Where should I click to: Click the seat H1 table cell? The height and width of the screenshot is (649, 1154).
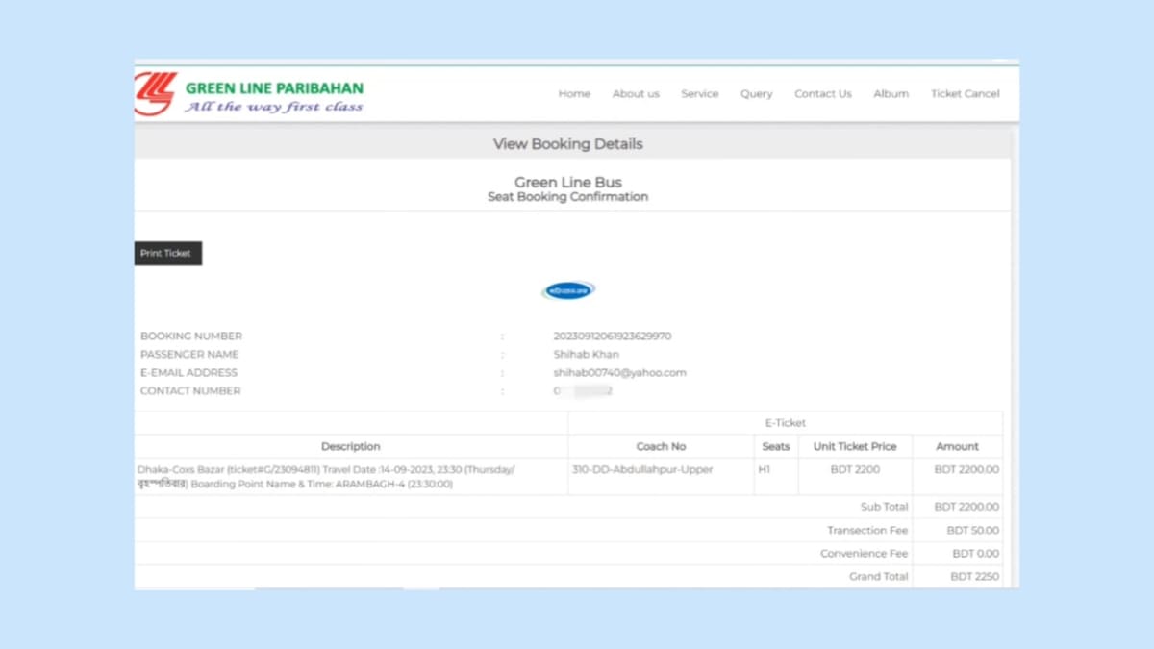click(x=765, y=470)
